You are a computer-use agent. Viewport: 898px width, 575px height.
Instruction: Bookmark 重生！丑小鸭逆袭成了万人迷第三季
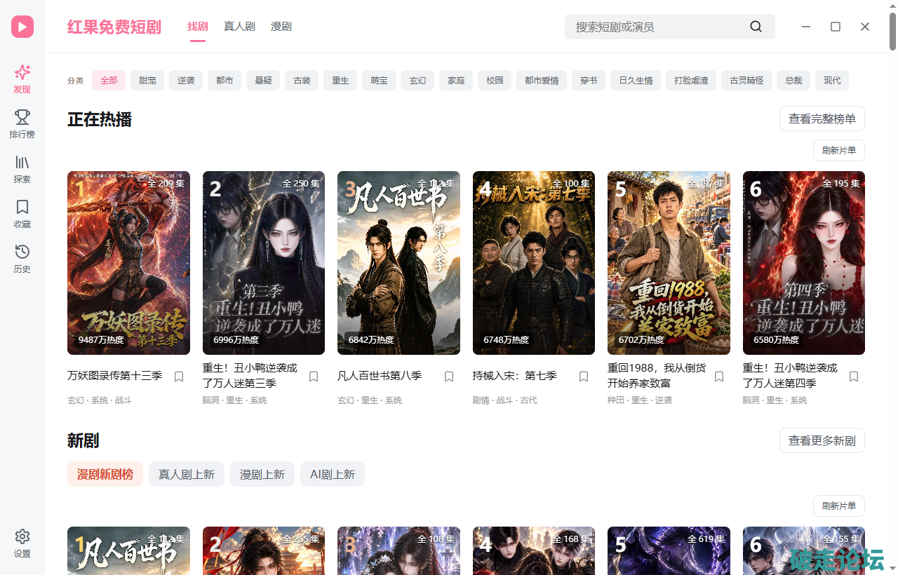[x=314, y=377]
